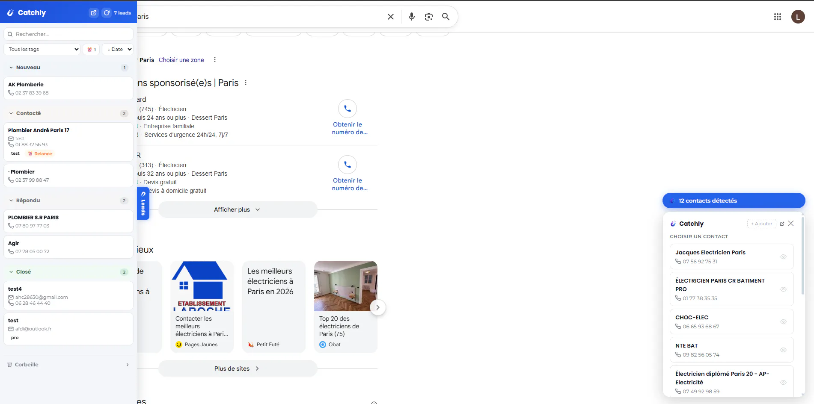Open Google Lens image search
The width and height of the screenshot is (814, 404).
[429, 17]
